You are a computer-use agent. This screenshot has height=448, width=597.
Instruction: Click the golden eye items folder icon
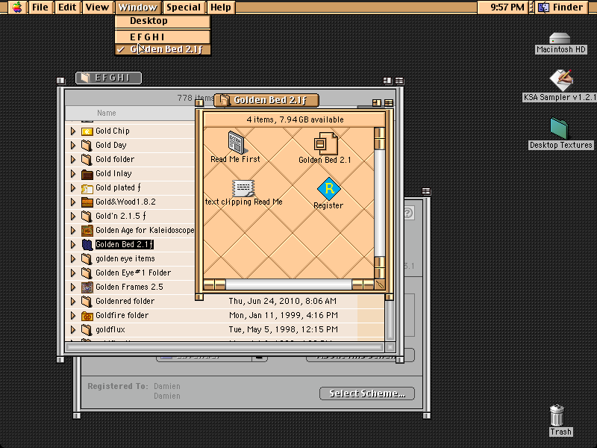click(87, 259)
